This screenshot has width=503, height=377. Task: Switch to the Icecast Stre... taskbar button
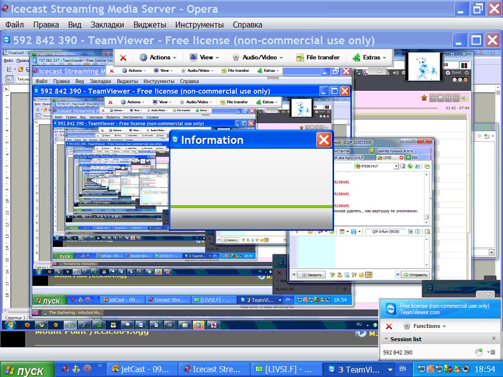[x=214, y=369]
